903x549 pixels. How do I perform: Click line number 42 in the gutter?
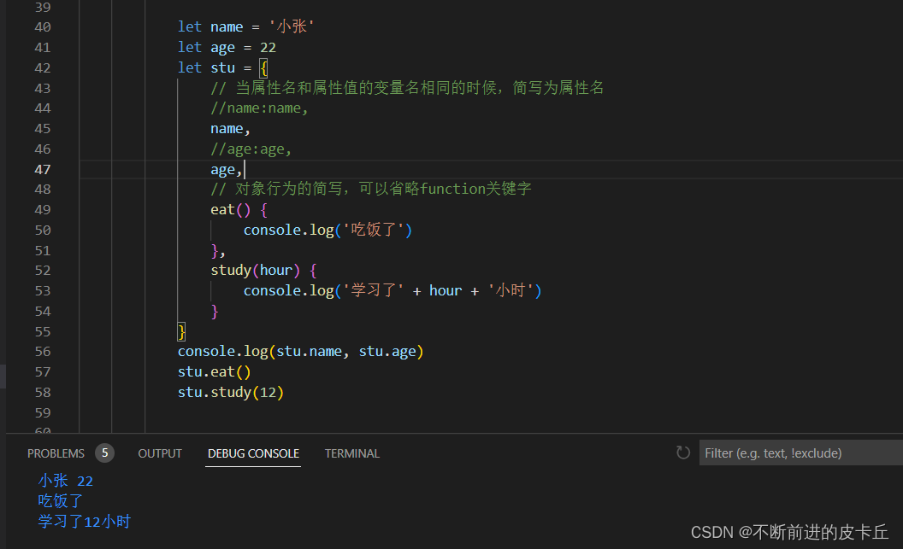[43, 67]
